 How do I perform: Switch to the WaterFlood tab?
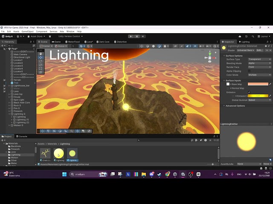pyautogui.click(x=73, y=42)
